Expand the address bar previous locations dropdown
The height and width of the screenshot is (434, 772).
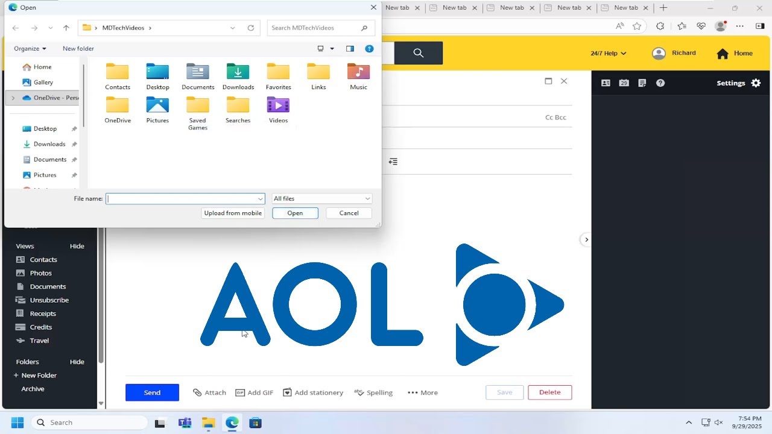[x=233, y=28]
